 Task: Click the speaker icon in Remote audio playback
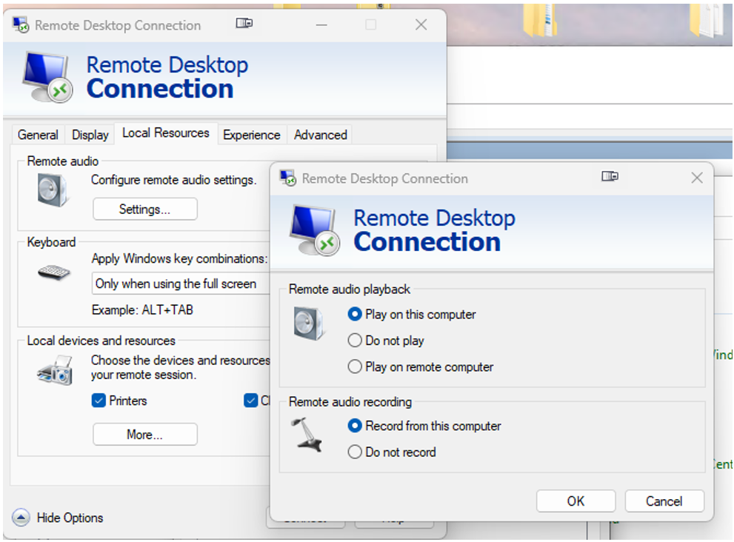click(308, 324)
